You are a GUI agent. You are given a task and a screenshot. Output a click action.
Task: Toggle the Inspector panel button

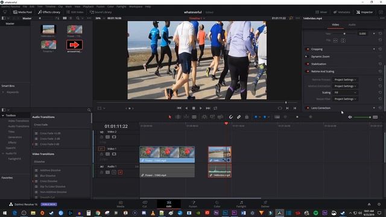tap(364, 12)
